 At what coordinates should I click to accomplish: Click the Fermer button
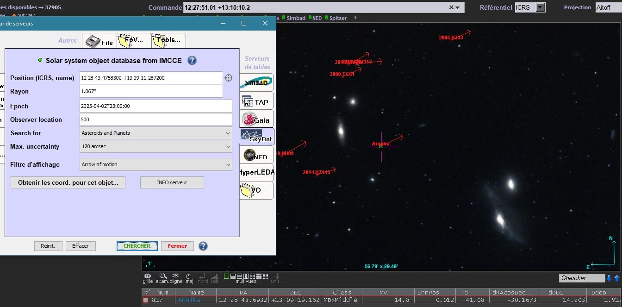(x=178, y=246)
